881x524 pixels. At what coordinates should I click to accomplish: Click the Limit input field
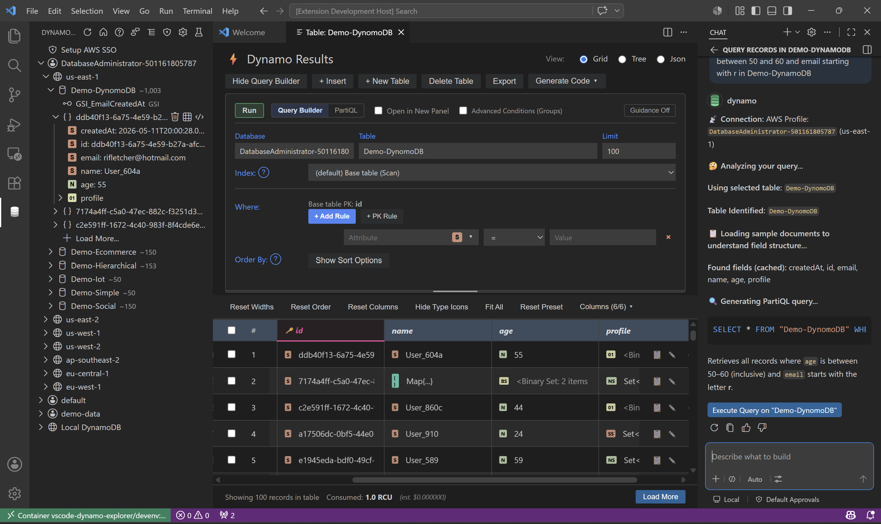pos(639,151)
